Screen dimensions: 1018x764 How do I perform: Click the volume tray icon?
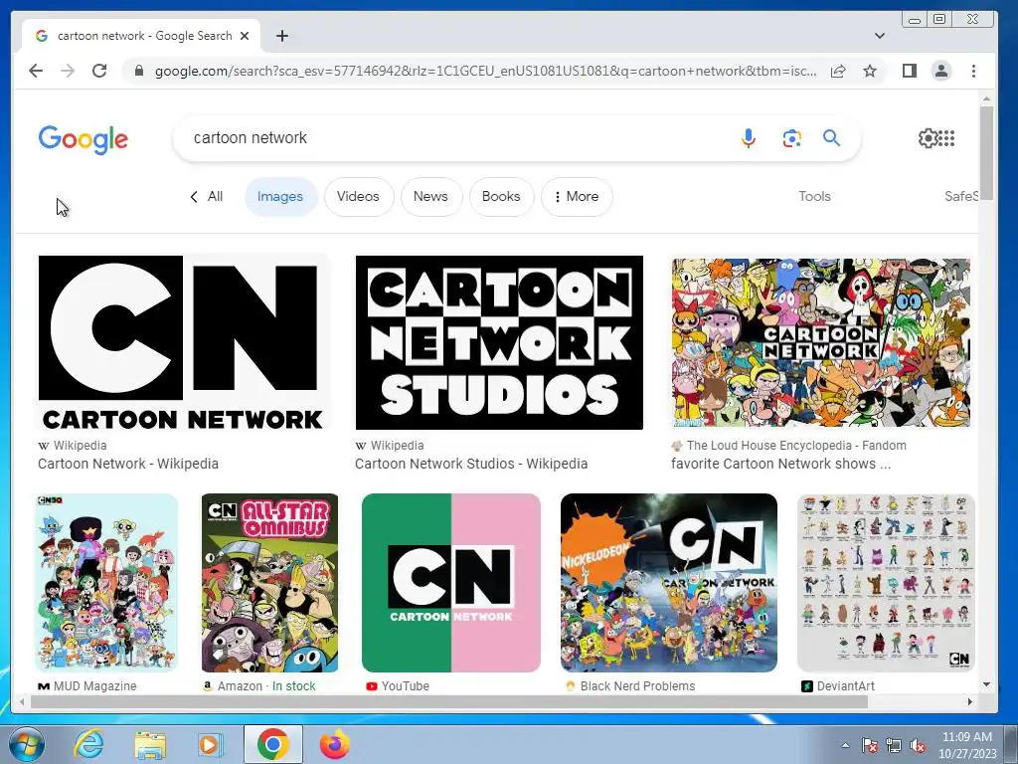click(x=918, y=745)
